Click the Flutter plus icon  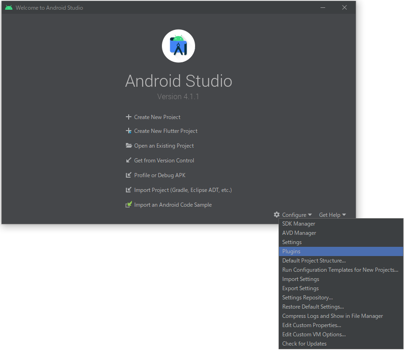tap(128, 131)
